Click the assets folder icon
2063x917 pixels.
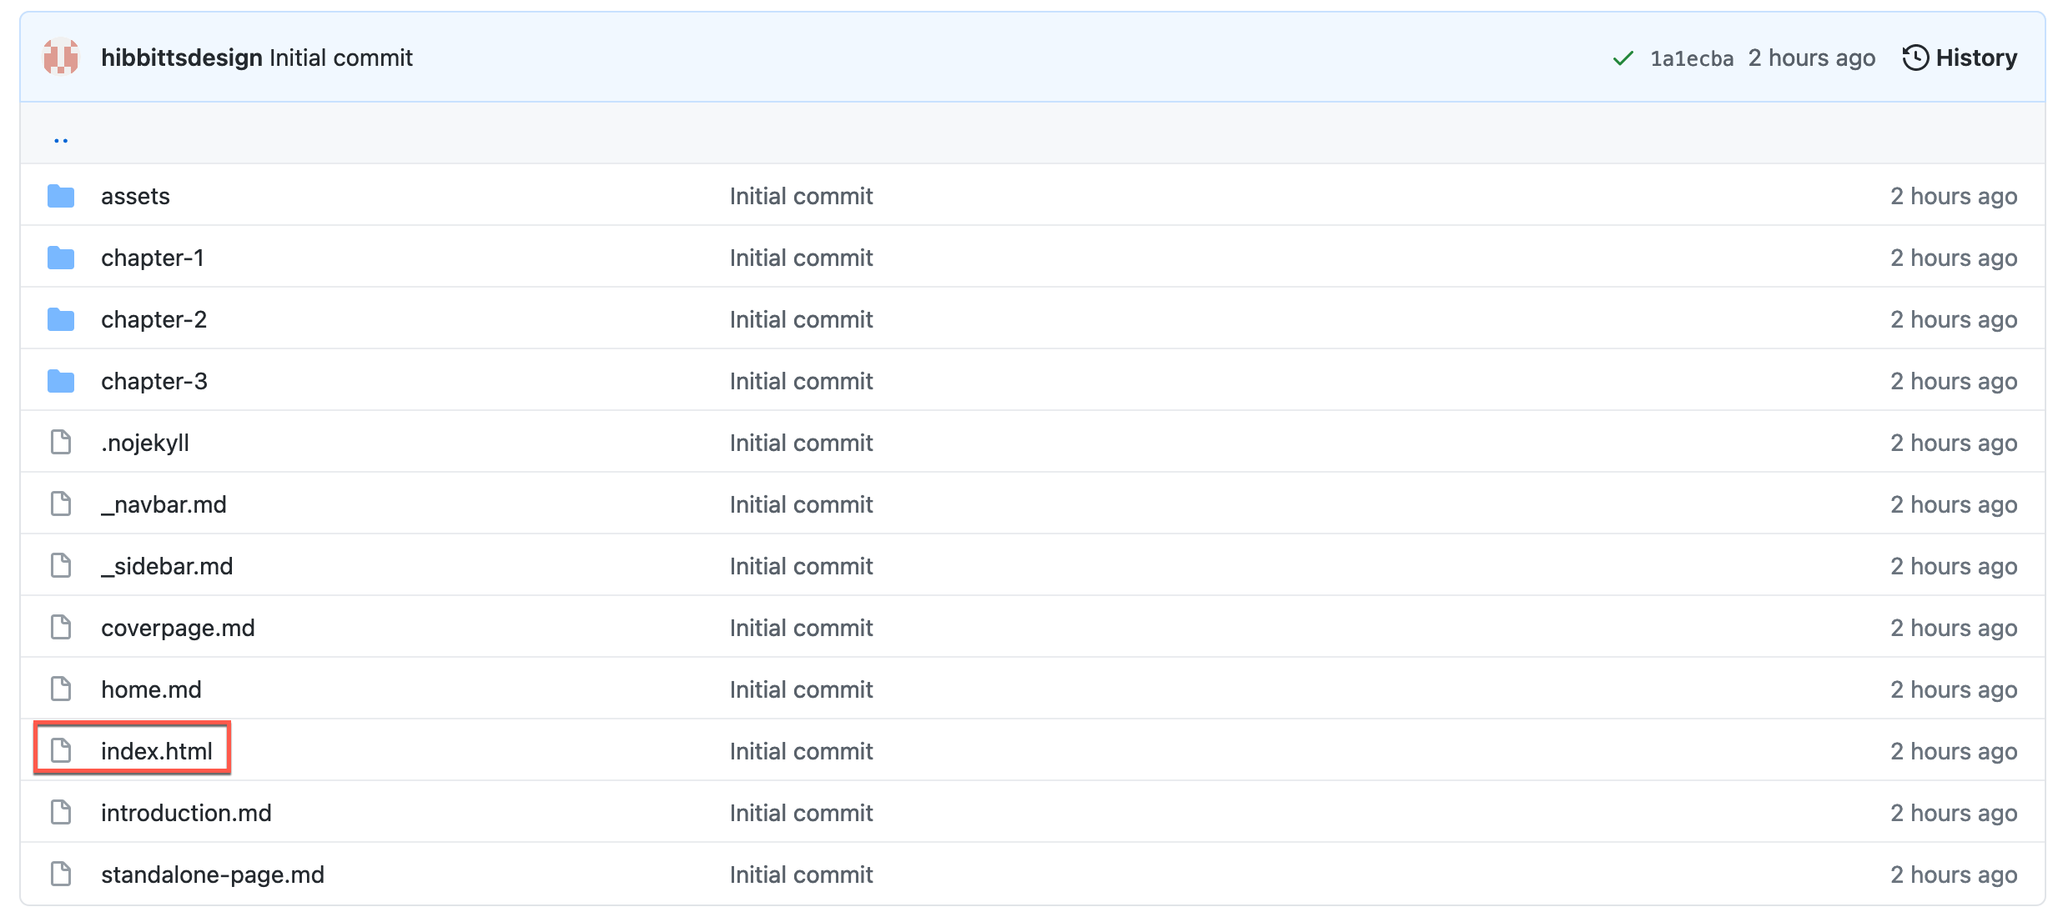point(61,196)
